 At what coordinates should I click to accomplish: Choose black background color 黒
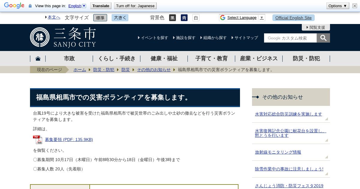[x=172, y=18]
